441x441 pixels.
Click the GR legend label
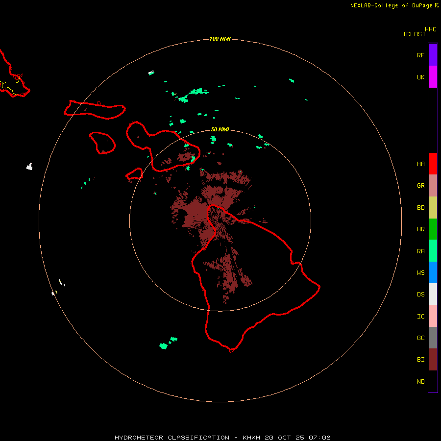click(x=420, y=186)
